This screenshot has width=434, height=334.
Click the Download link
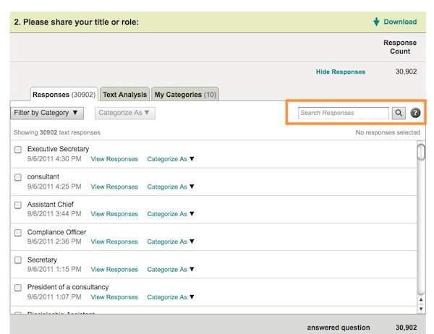(x=400, y=22)
